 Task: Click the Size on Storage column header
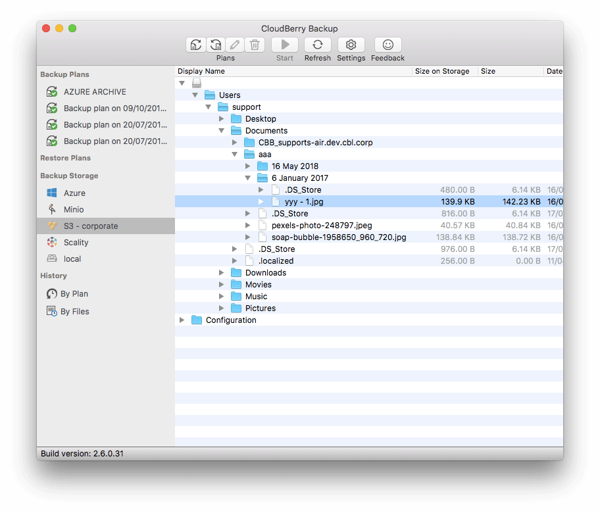pos(444,71)
